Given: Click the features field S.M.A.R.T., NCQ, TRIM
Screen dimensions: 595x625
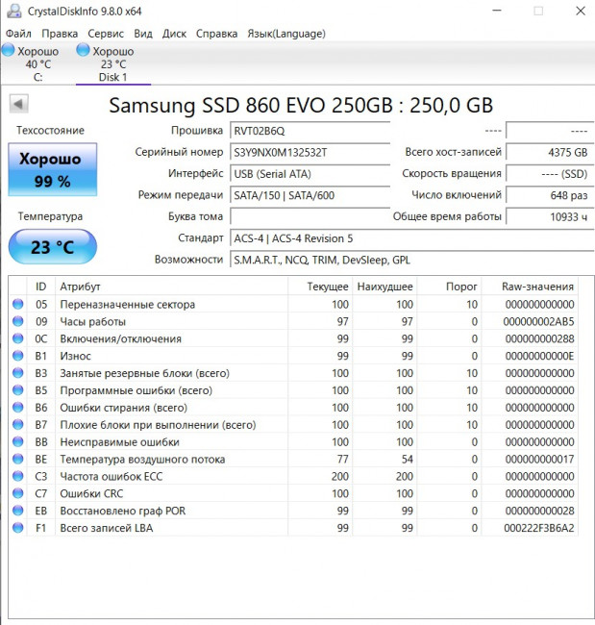Looking at the screenshot, I should 412,260.
